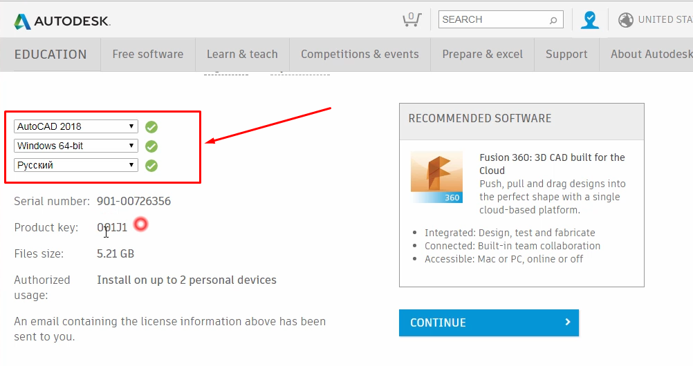Open the user account profile icon
The width and height of the screenshot is (693, 366).
point(590,20)
